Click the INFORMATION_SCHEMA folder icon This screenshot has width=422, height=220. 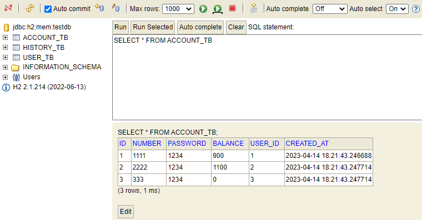click(x=15, y=68)
